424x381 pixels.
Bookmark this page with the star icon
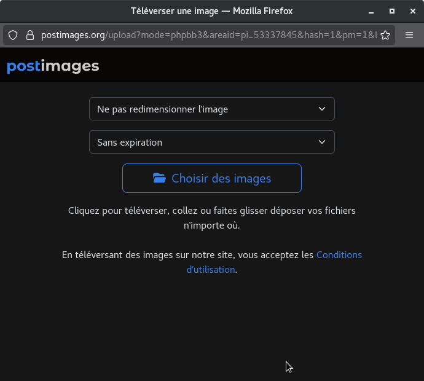click(x=385, y=35)
